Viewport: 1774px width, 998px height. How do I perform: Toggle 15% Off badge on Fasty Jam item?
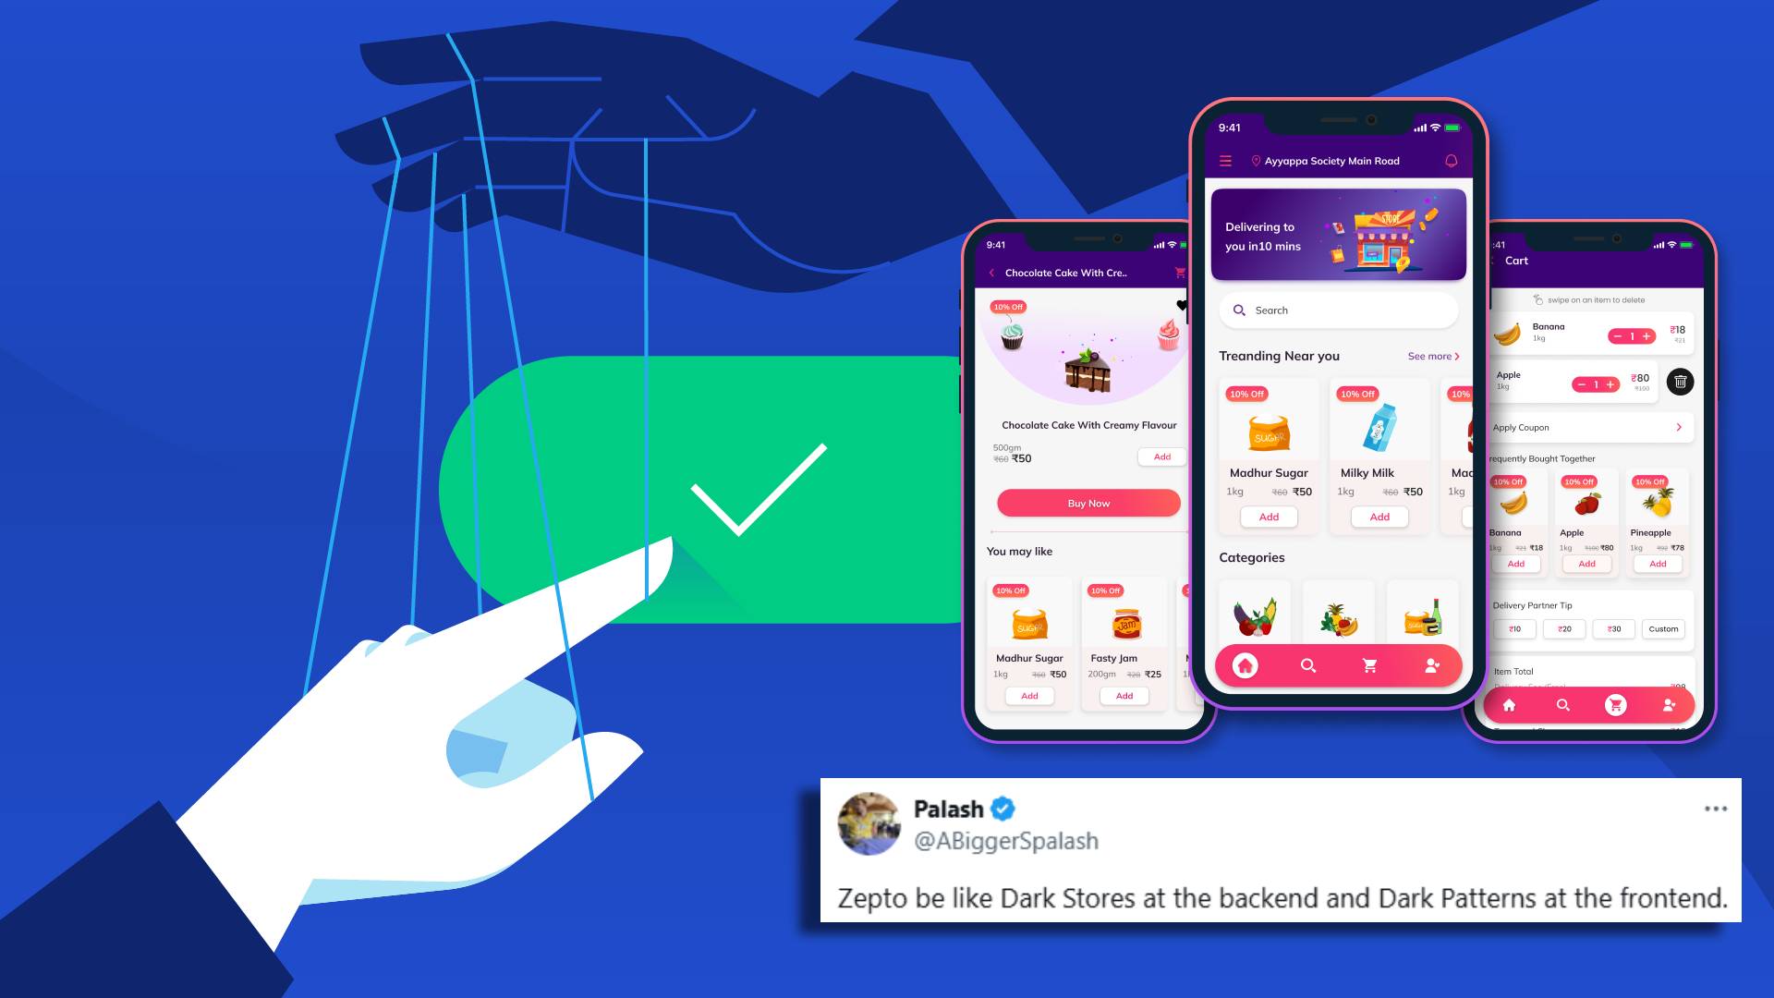point(1105,591)
